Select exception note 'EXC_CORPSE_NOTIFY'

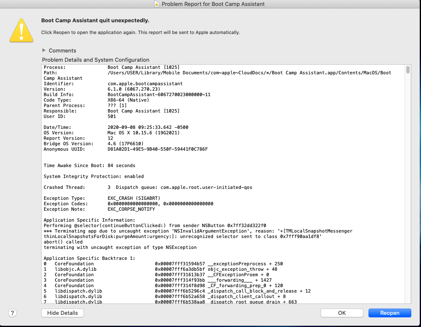[131, 209]
